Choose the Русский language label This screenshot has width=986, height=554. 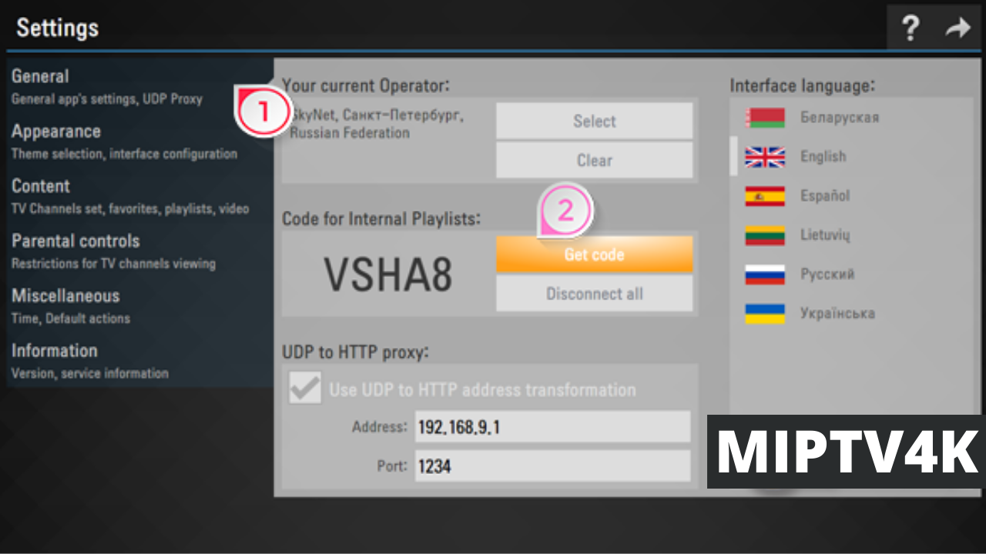point(827,275)
